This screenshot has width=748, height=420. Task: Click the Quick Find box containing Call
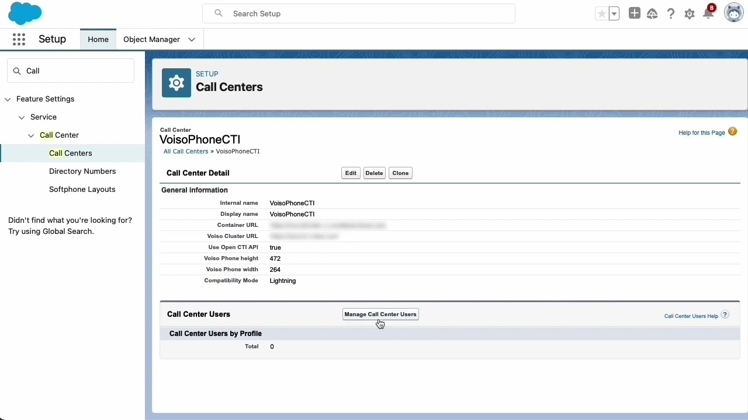tap(71, 71)
